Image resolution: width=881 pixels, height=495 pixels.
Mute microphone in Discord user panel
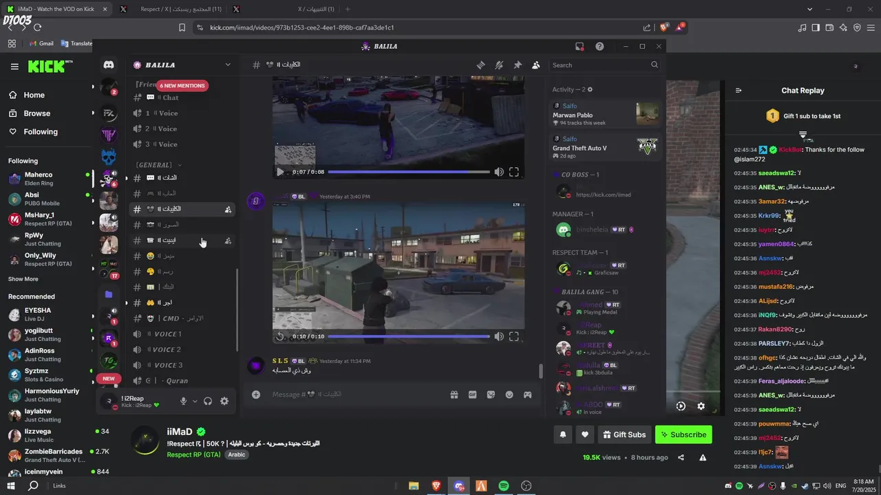tap(183, 401)
